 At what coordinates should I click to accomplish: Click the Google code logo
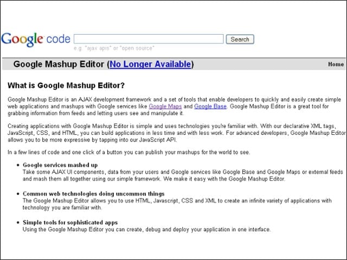[x=36, y=40]
